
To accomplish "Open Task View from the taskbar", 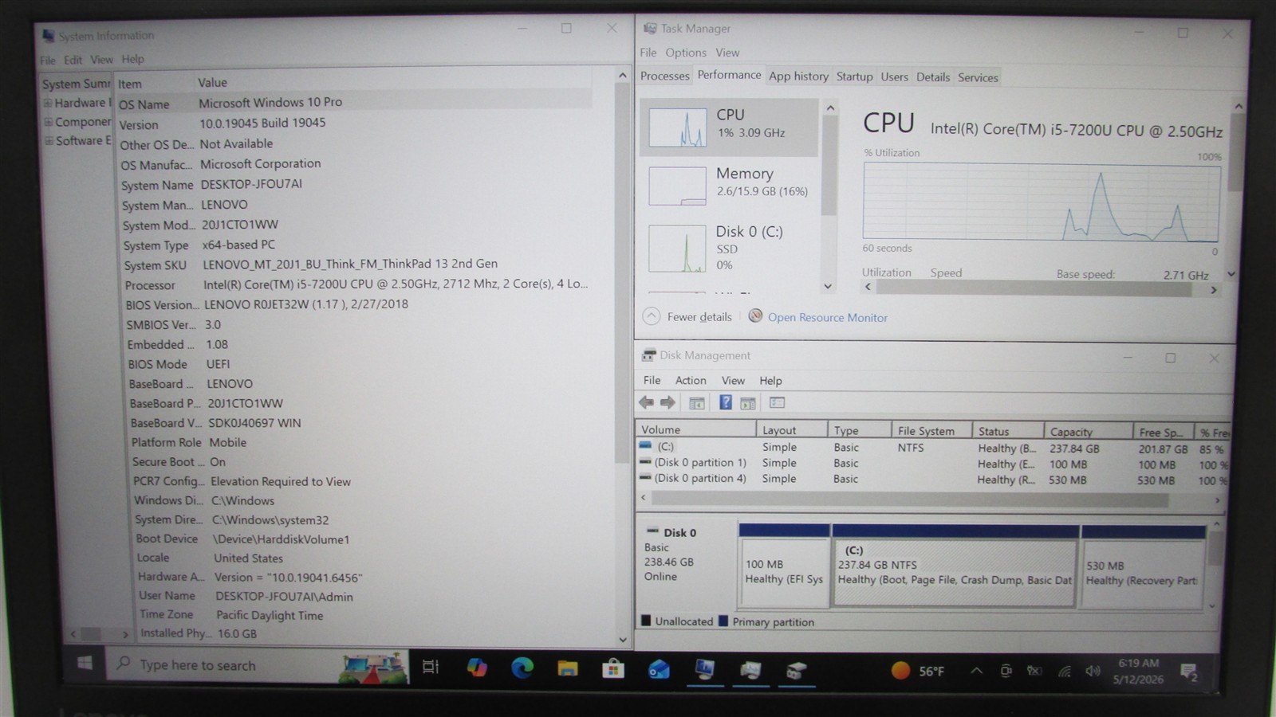I will point(431,667).
